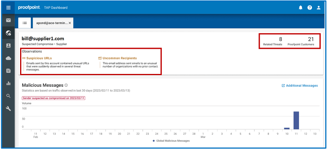Open the apps grid menu icon

[9, 8]
